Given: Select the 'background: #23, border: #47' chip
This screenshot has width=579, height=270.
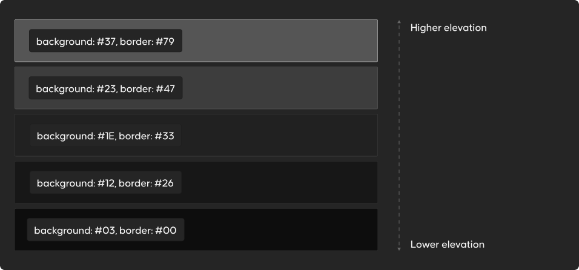Looking at the screenshot, I should pyautogui.click(x=105, y=88).
